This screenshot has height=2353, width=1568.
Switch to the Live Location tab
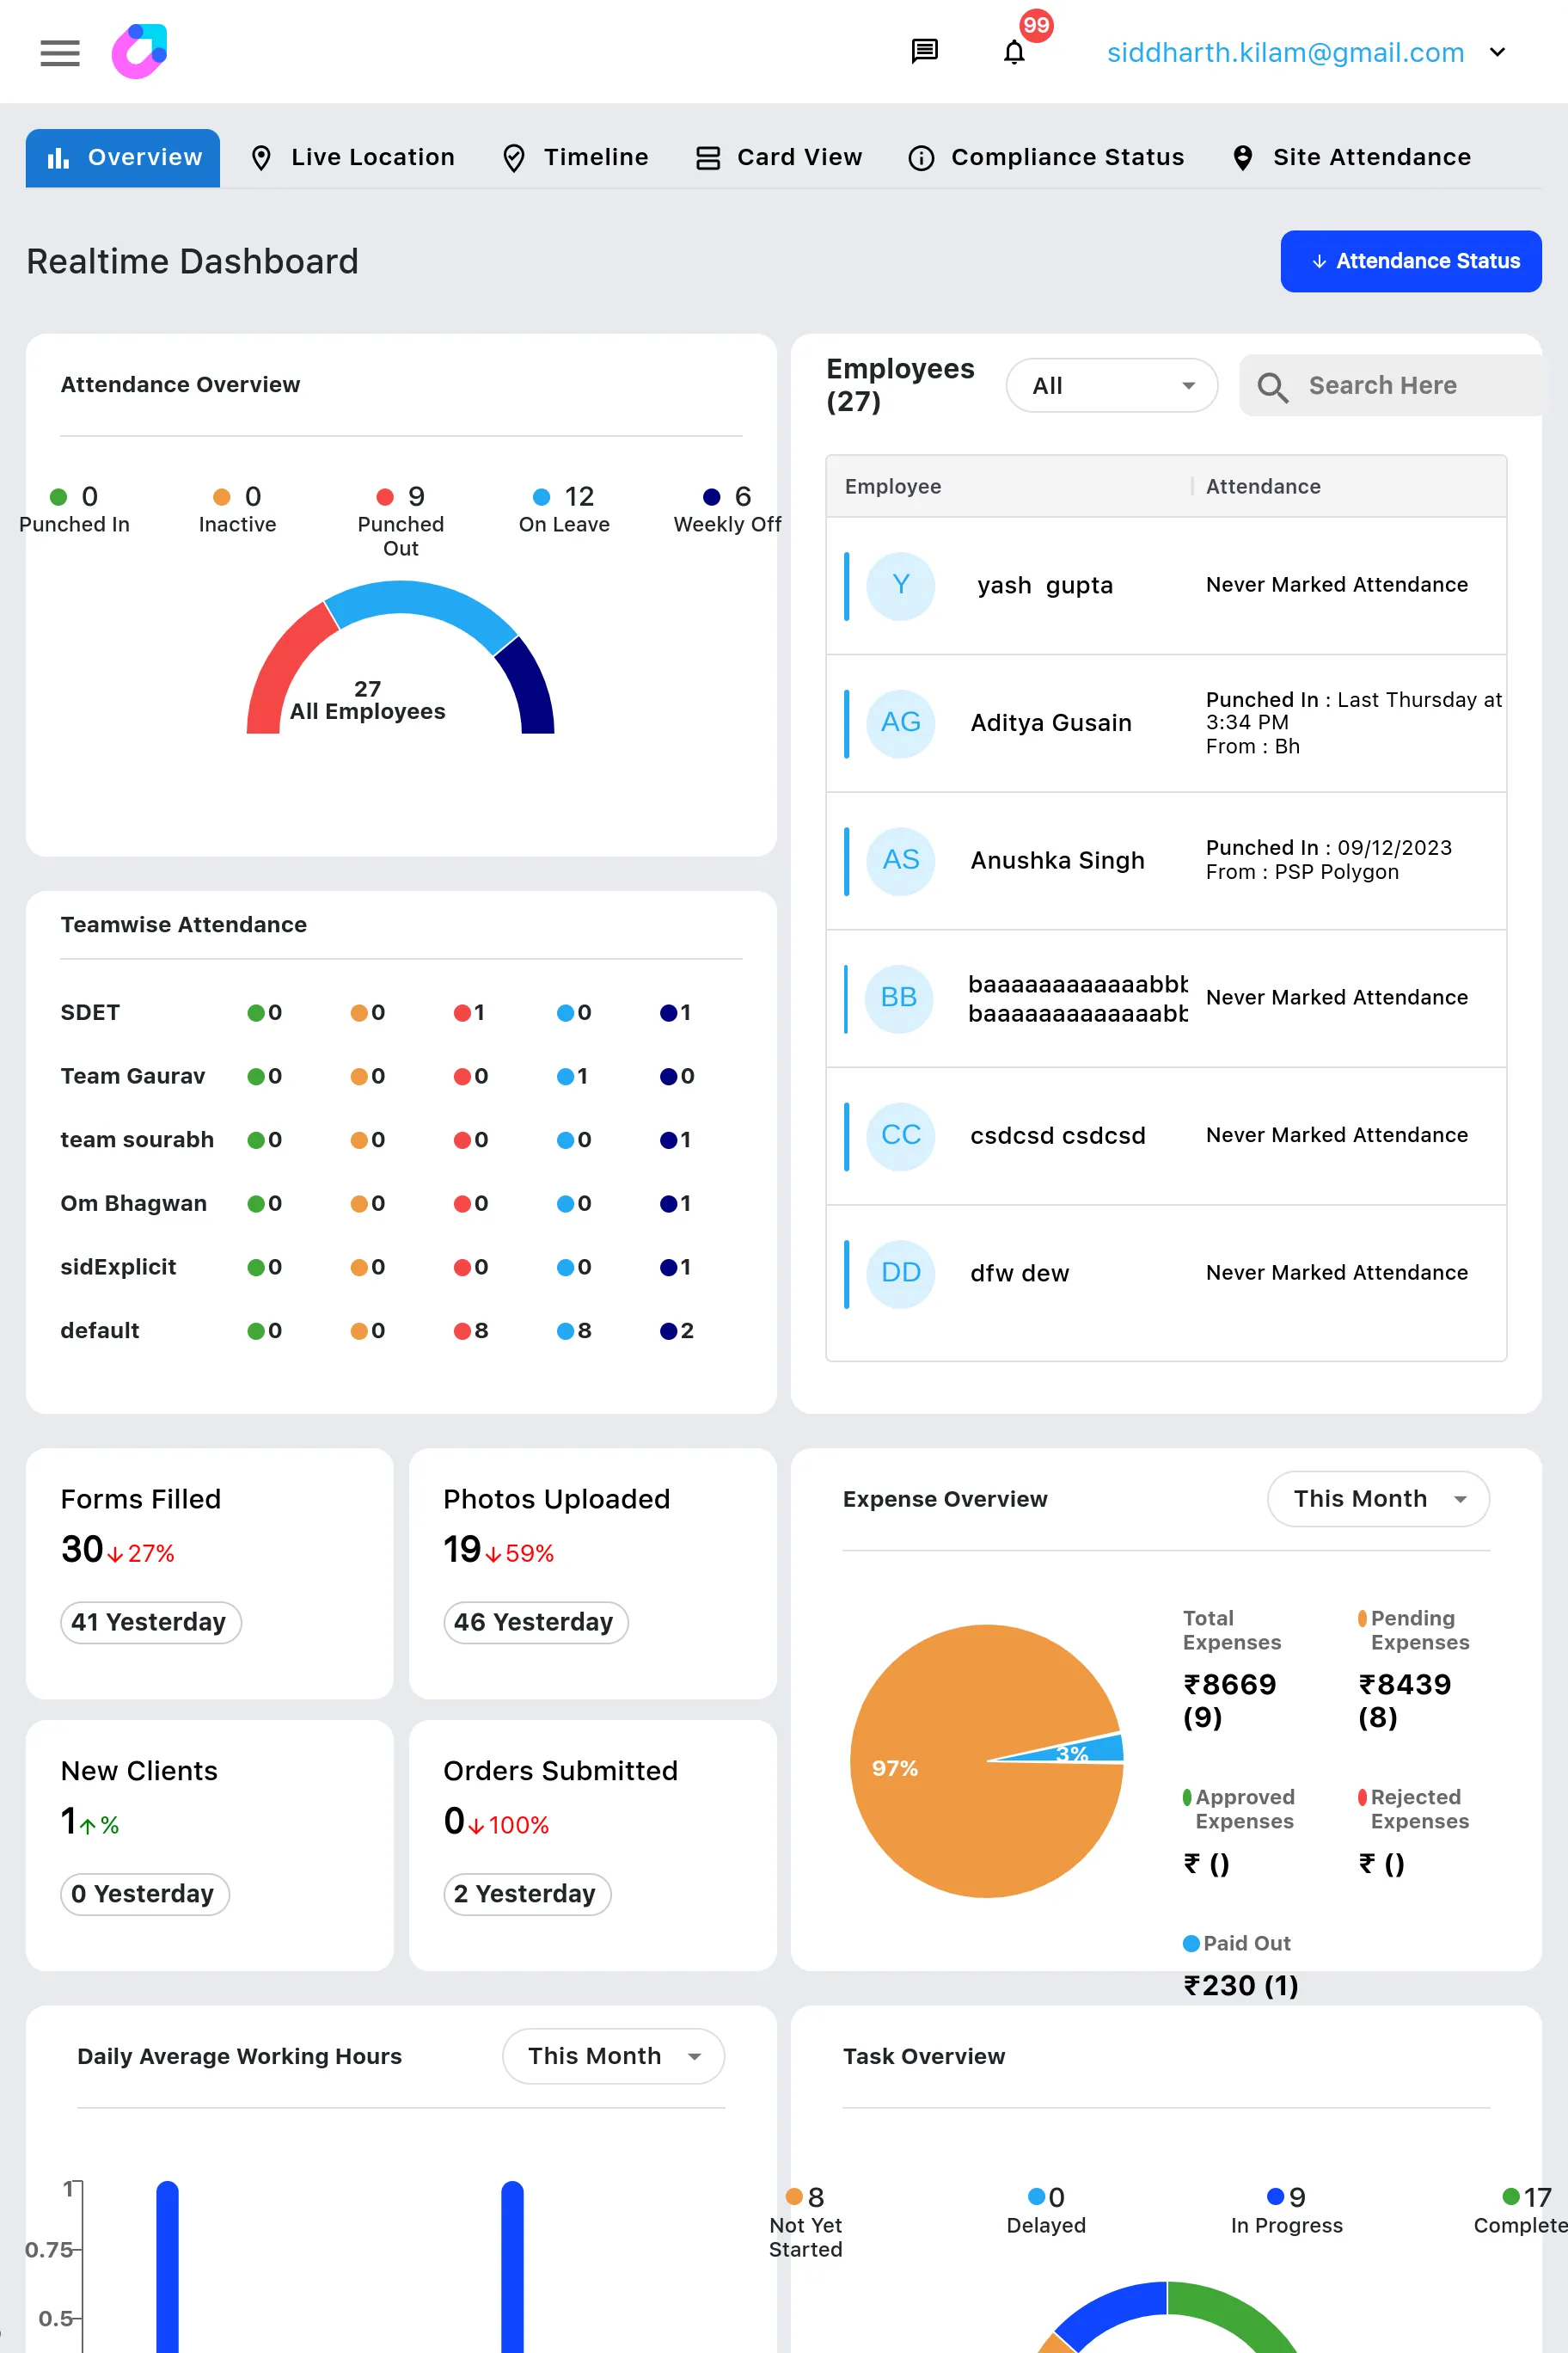pyautogui.click(x=352, y=158)
